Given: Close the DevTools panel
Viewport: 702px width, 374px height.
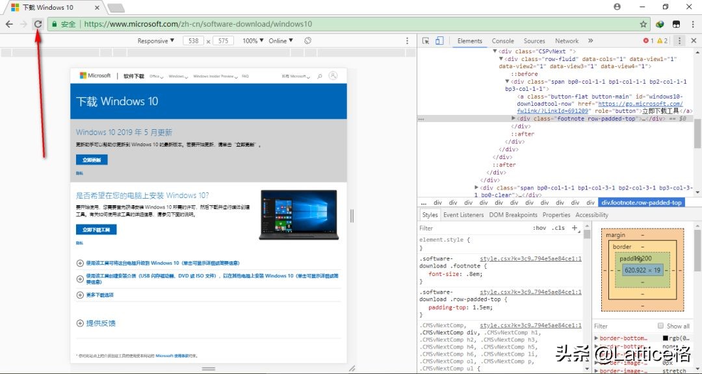Looking at the screenshot, I should [x=693, y=41].
